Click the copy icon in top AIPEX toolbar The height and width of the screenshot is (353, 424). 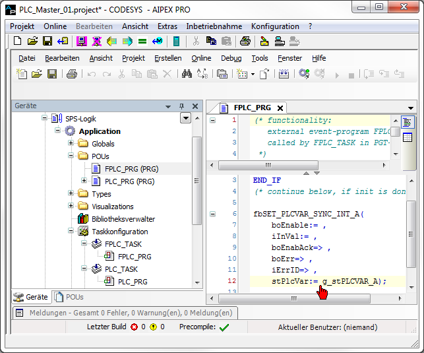click(x=211, y=41)
